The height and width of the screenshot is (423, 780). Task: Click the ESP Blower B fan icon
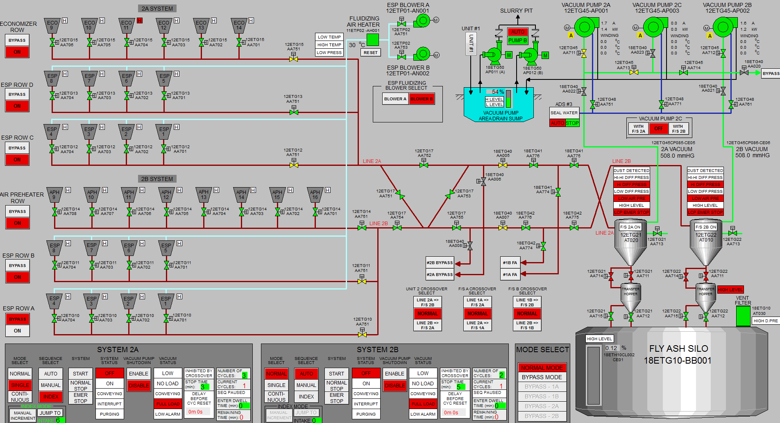tap(422, 54)
